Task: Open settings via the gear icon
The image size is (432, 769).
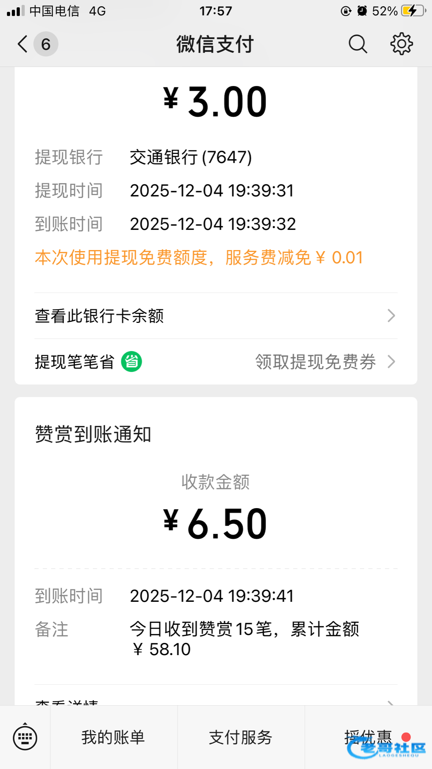Action: (401, 44)
